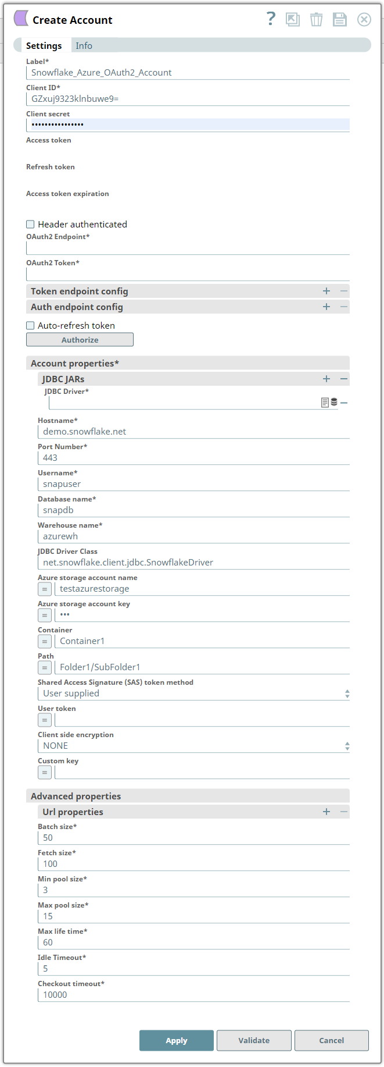The image size is (384, 1067).
Task: Browse files with the JDBC Driver document icon
Action: (x=326, y=401)
